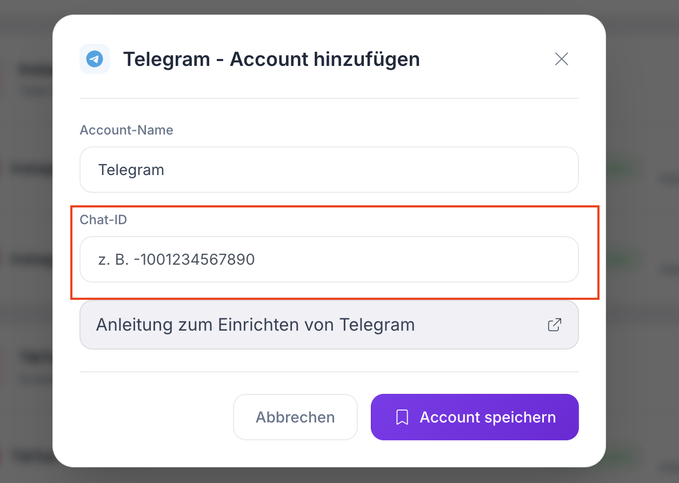Viewport: 679px width, 483px height.
Task: Close the dialog with the X icon
Action: coord(562,59)
